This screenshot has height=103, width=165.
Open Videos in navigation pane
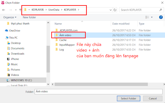(x=15, y=75)
